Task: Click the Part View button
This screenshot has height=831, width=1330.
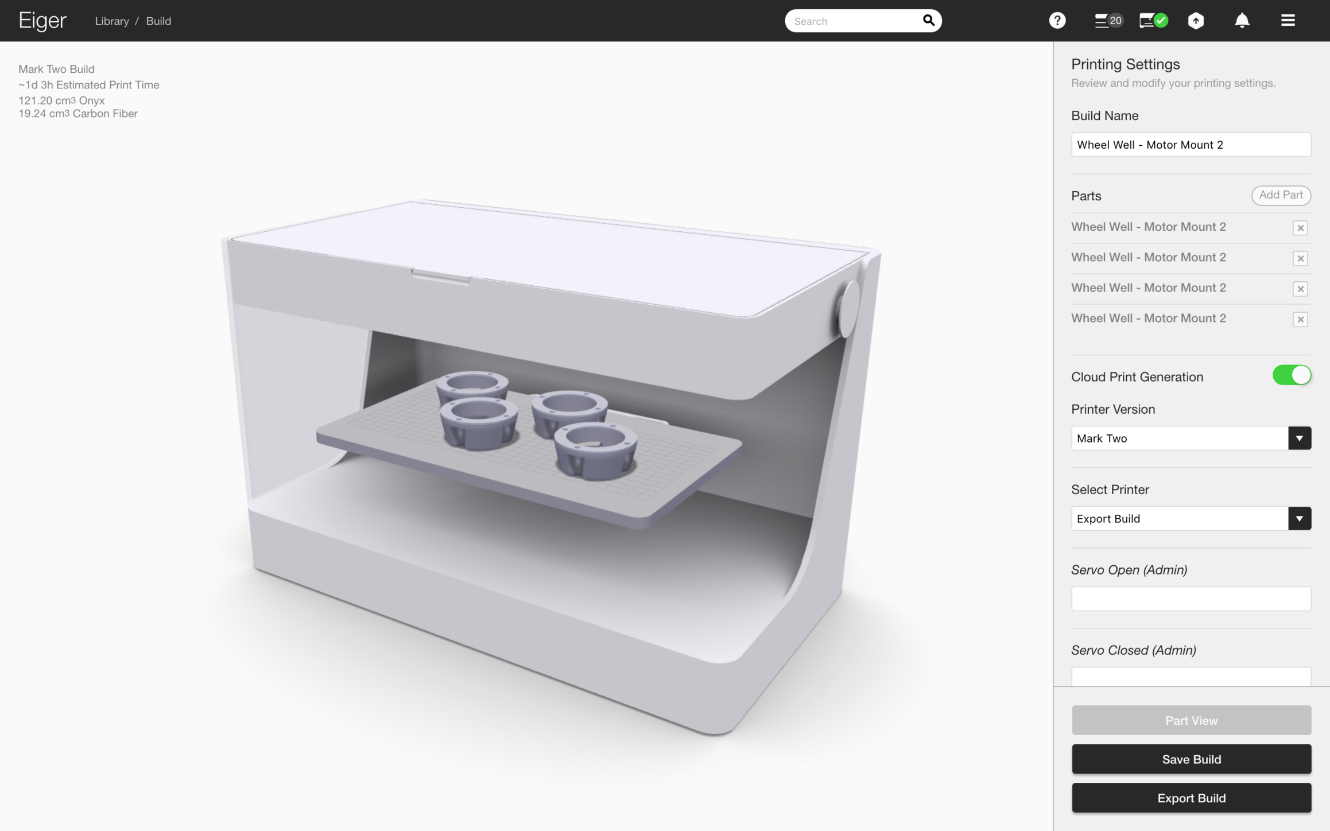Action: point(1191,720)
